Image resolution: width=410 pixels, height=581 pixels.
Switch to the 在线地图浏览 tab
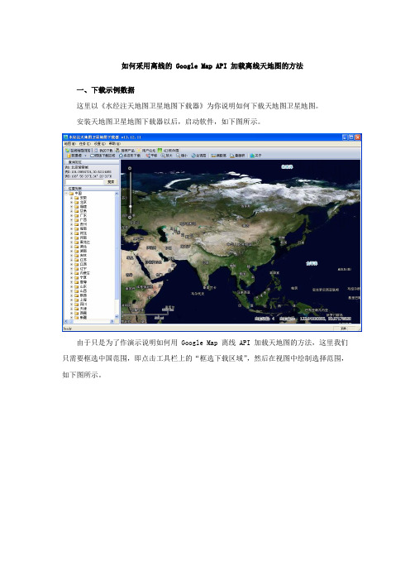point(78,151)
